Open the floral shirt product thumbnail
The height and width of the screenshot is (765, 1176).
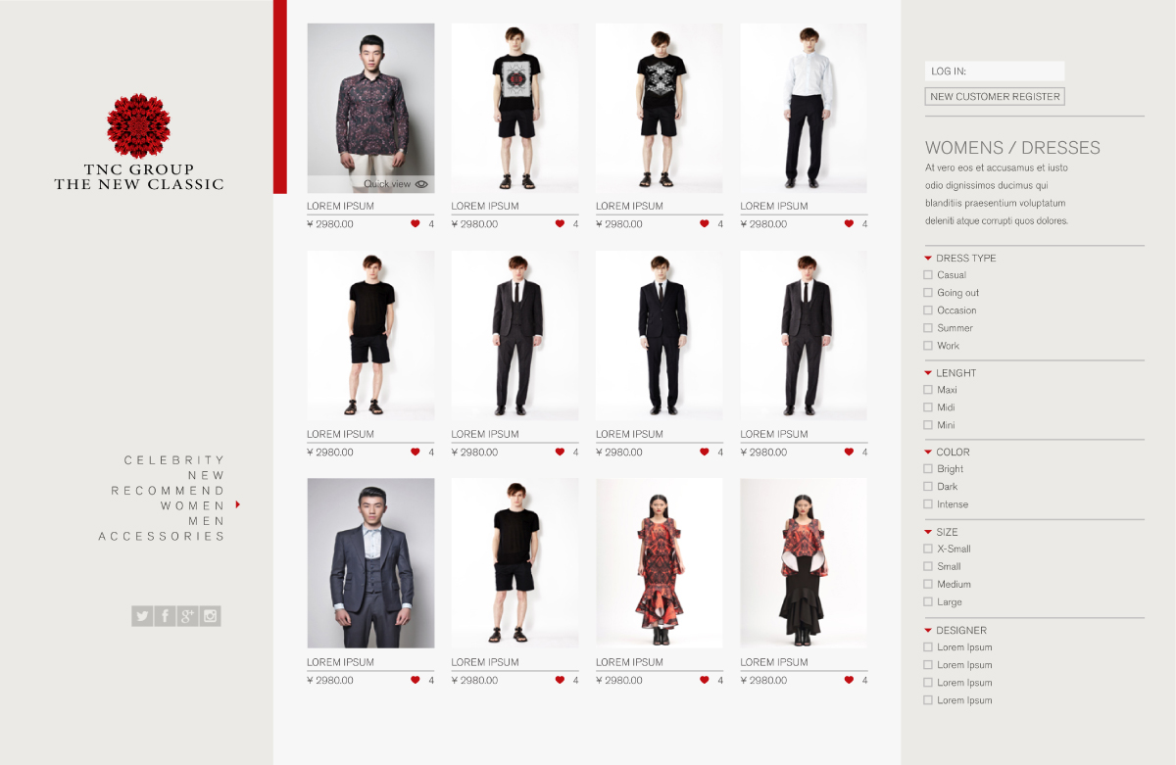370,108
